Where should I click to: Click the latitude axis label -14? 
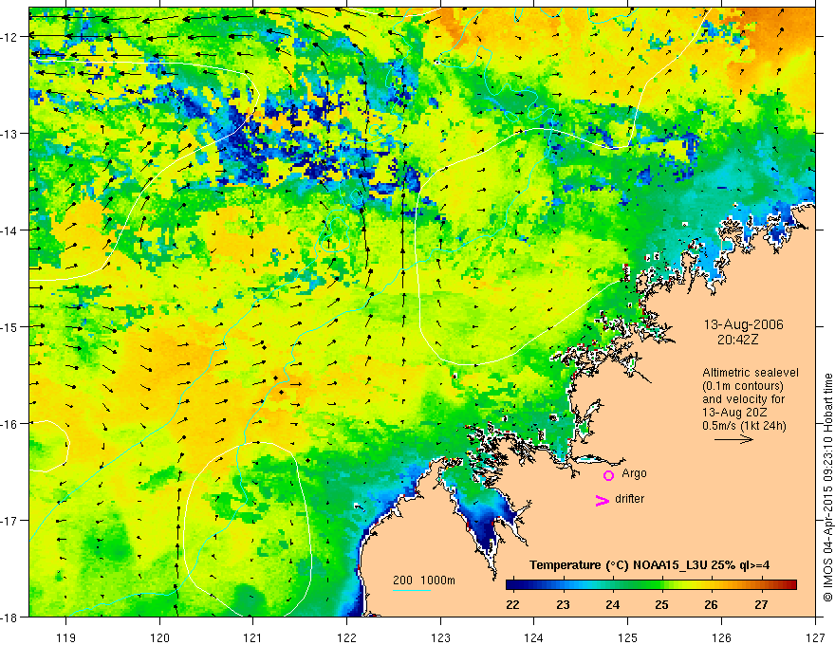point(9,230)
